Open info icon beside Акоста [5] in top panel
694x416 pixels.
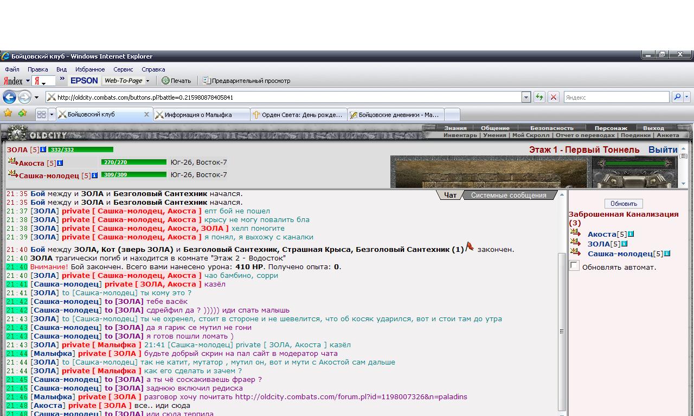click(x=60, y=163)
